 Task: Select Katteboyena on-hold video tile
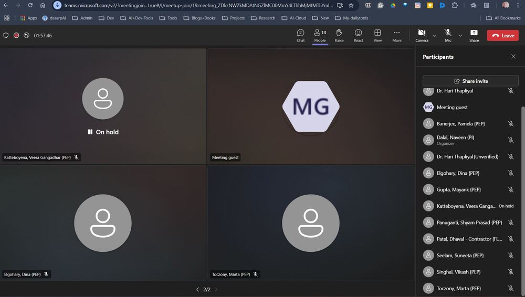(x=103, y=107)
